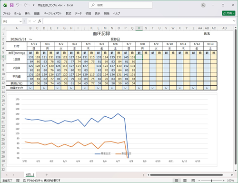Toggle 服薬チェック mark under 6/3
238x183 pixels.
(x=71, y=88)
